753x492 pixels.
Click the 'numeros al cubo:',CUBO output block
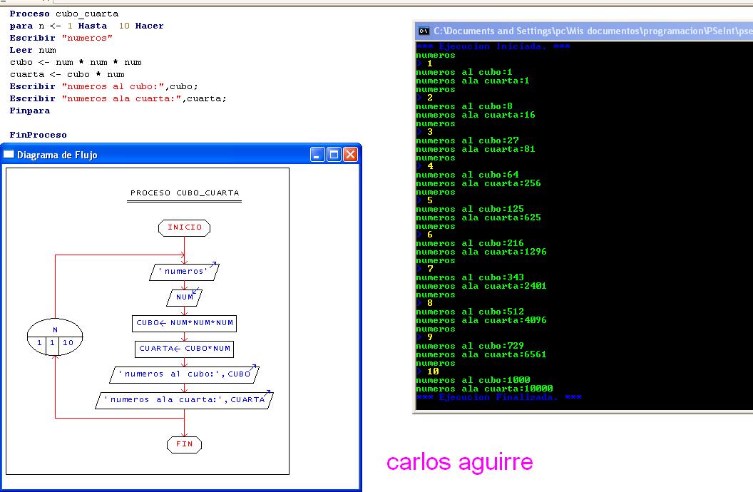(x=185, y=374)
